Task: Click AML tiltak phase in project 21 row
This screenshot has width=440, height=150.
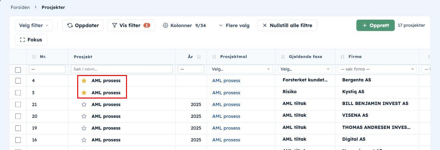Action: [294, 104]
